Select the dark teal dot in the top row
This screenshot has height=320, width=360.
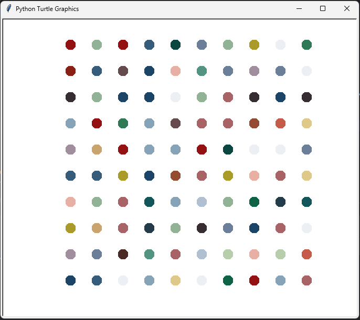(x=175, y=45)
